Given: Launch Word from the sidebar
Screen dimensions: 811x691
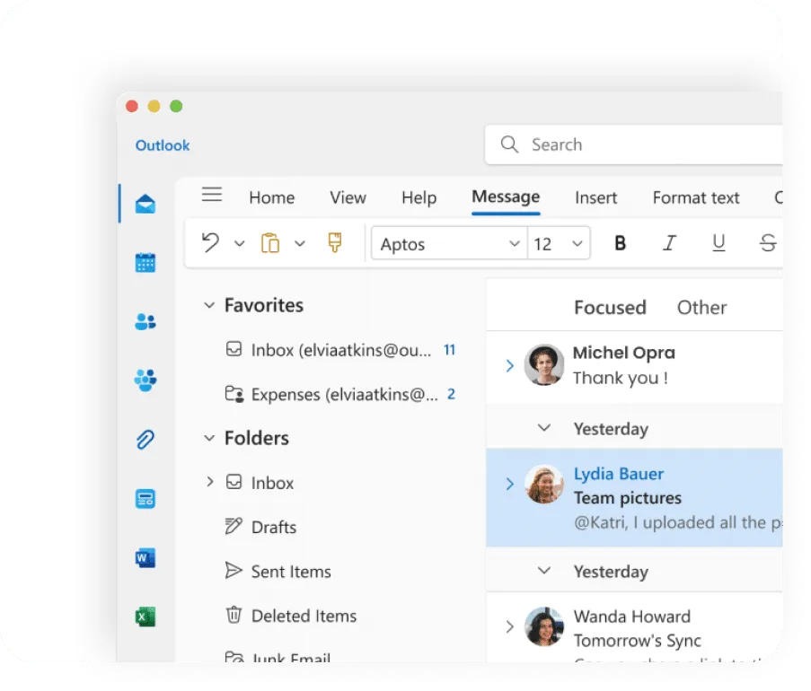Looking at the screenshot, I should (x=145, y=558).
